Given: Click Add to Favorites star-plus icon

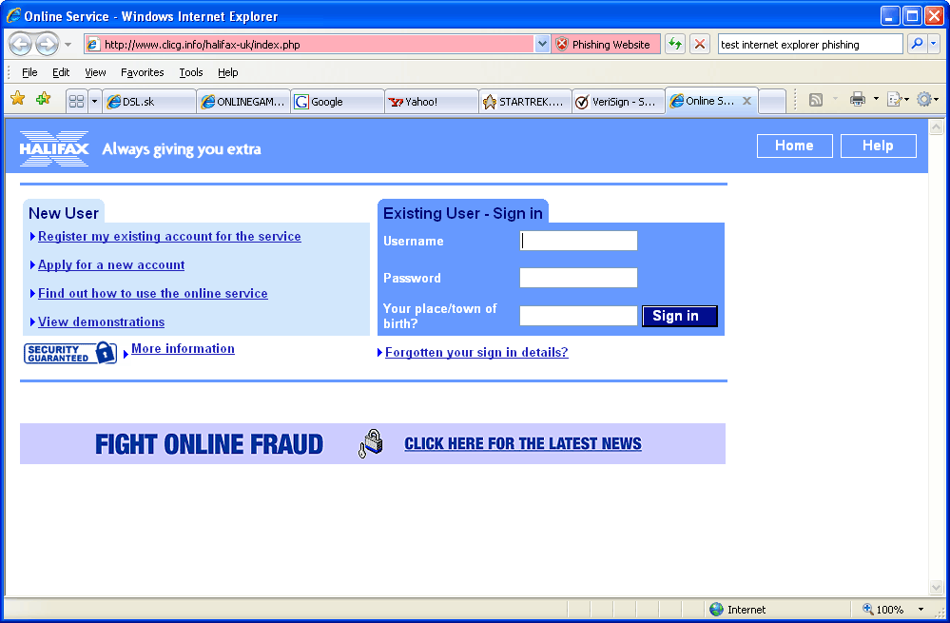Looking at the screenshot, I should 43,98.
